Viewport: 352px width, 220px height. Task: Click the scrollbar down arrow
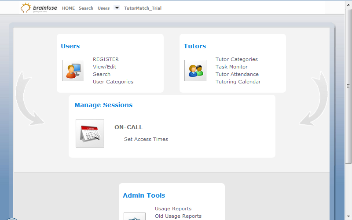pos(348,216)
